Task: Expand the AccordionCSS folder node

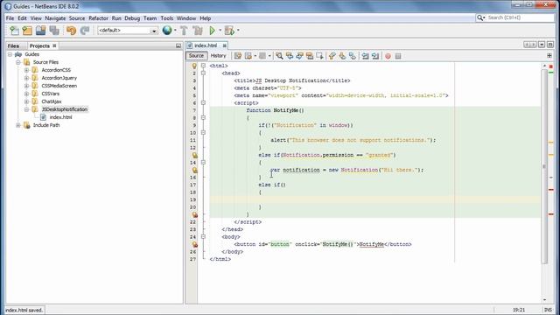Action: 26,70
